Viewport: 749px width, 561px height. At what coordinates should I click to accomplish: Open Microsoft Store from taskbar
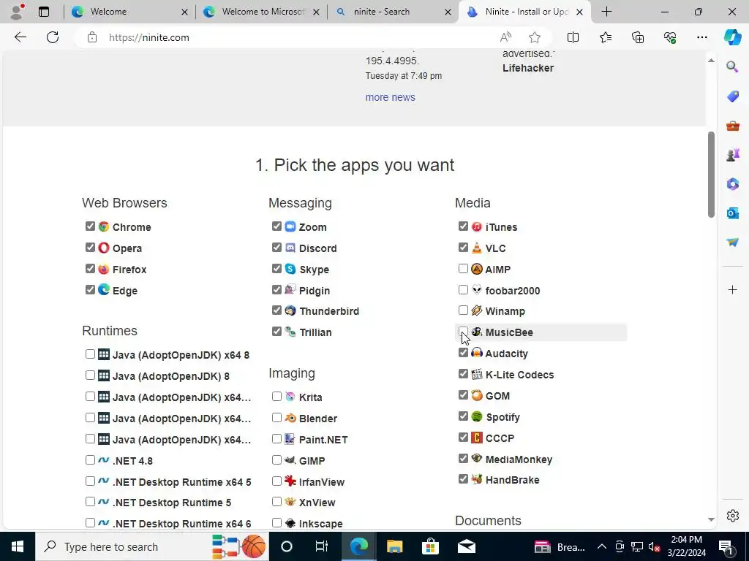click(430, 546)
